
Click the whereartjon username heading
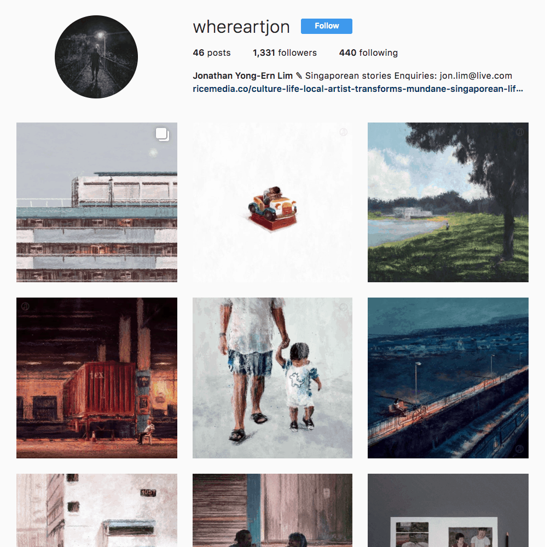(241, 27)
